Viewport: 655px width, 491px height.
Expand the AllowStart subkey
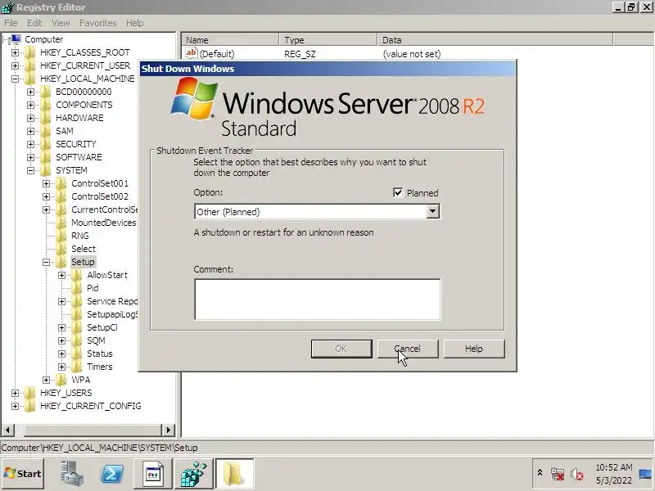[62, 275]
